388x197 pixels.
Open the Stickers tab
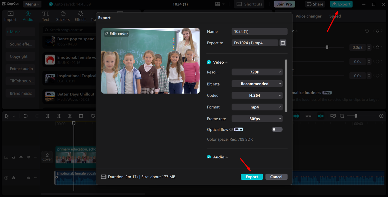(63, 16)
